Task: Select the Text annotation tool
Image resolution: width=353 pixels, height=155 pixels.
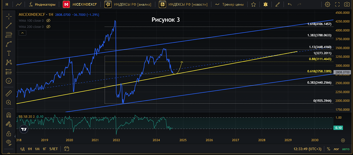Action: [9, 53]
